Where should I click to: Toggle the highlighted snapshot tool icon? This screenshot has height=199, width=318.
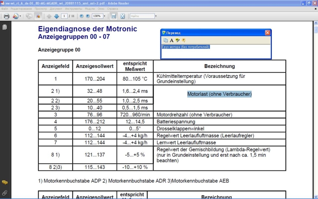[38, 16]
